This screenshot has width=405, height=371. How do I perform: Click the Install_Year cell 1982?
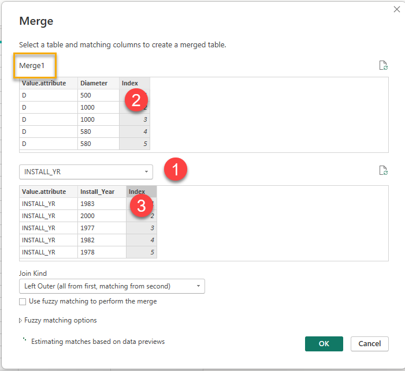tap(102, 240)
